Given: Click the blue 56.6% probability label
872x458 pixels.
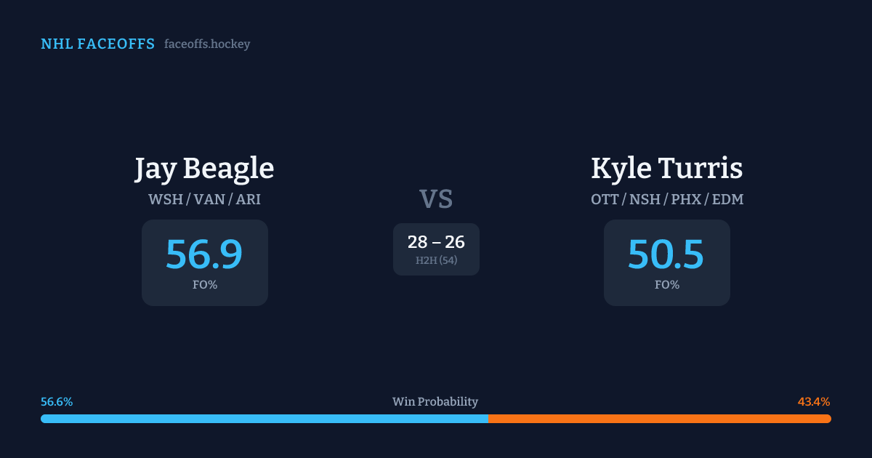Looking at the screenshot, I should point(57,402).
